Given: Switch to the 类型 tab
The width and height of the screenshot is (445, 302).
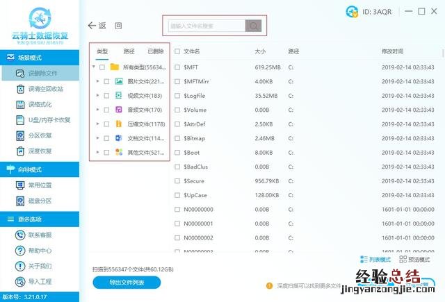Looking at the screenshot, I should 102,51.
